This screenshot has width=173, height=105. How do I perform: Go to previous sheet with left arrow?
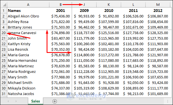click(8, 101)
